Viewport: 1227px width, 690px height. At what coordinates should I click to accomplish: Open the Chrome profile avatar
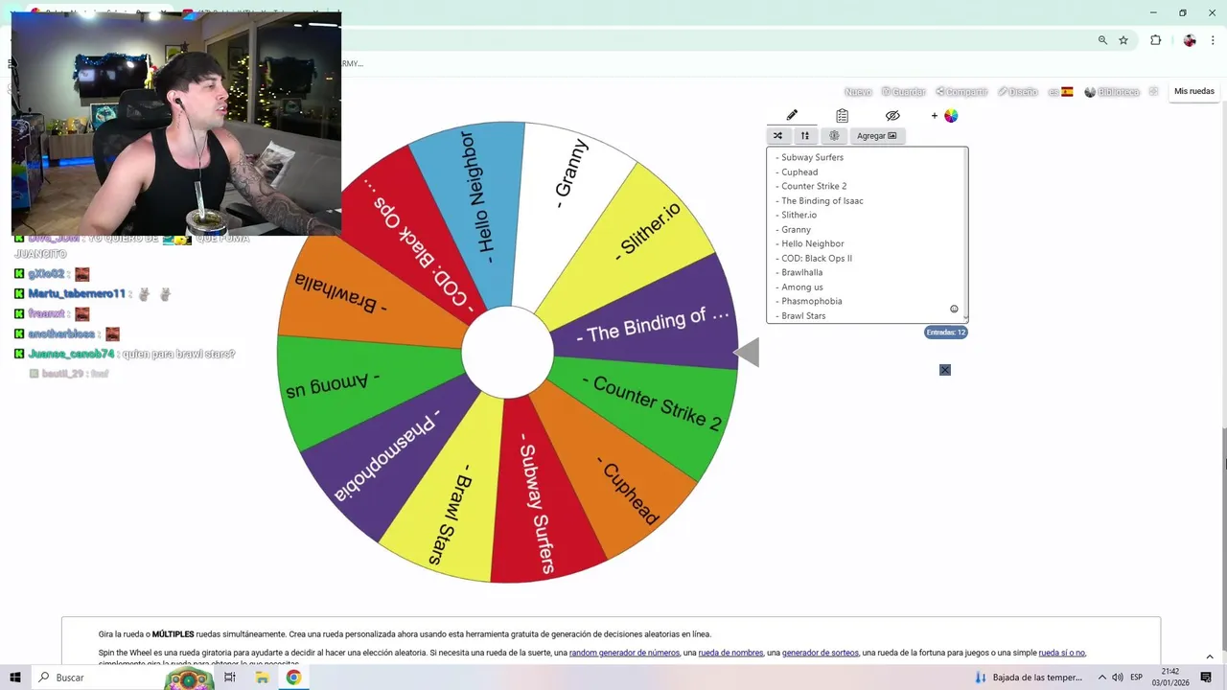point(1190,40)
